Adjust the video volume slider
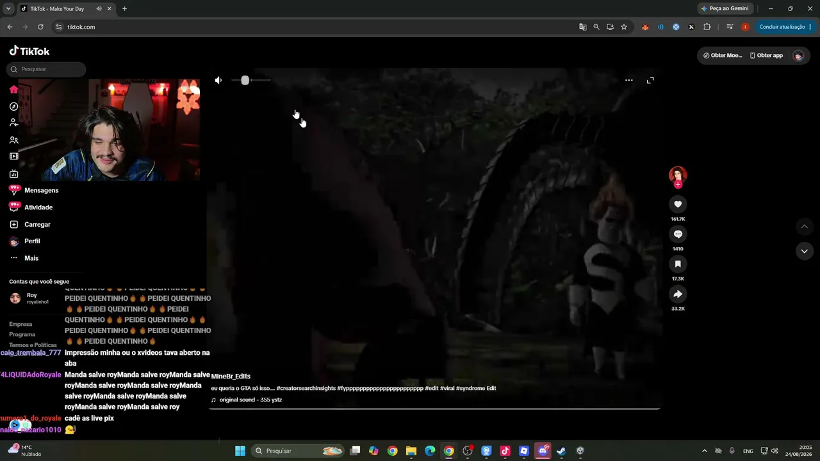Screen dimensions: 820x461 tap(251, 80)
